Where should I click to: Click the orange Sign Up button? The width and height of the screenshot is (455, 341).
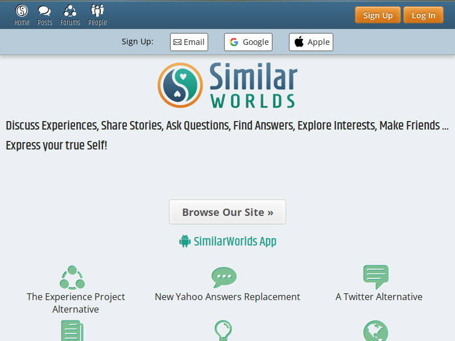pyautogui.click(x=378, y=15)
